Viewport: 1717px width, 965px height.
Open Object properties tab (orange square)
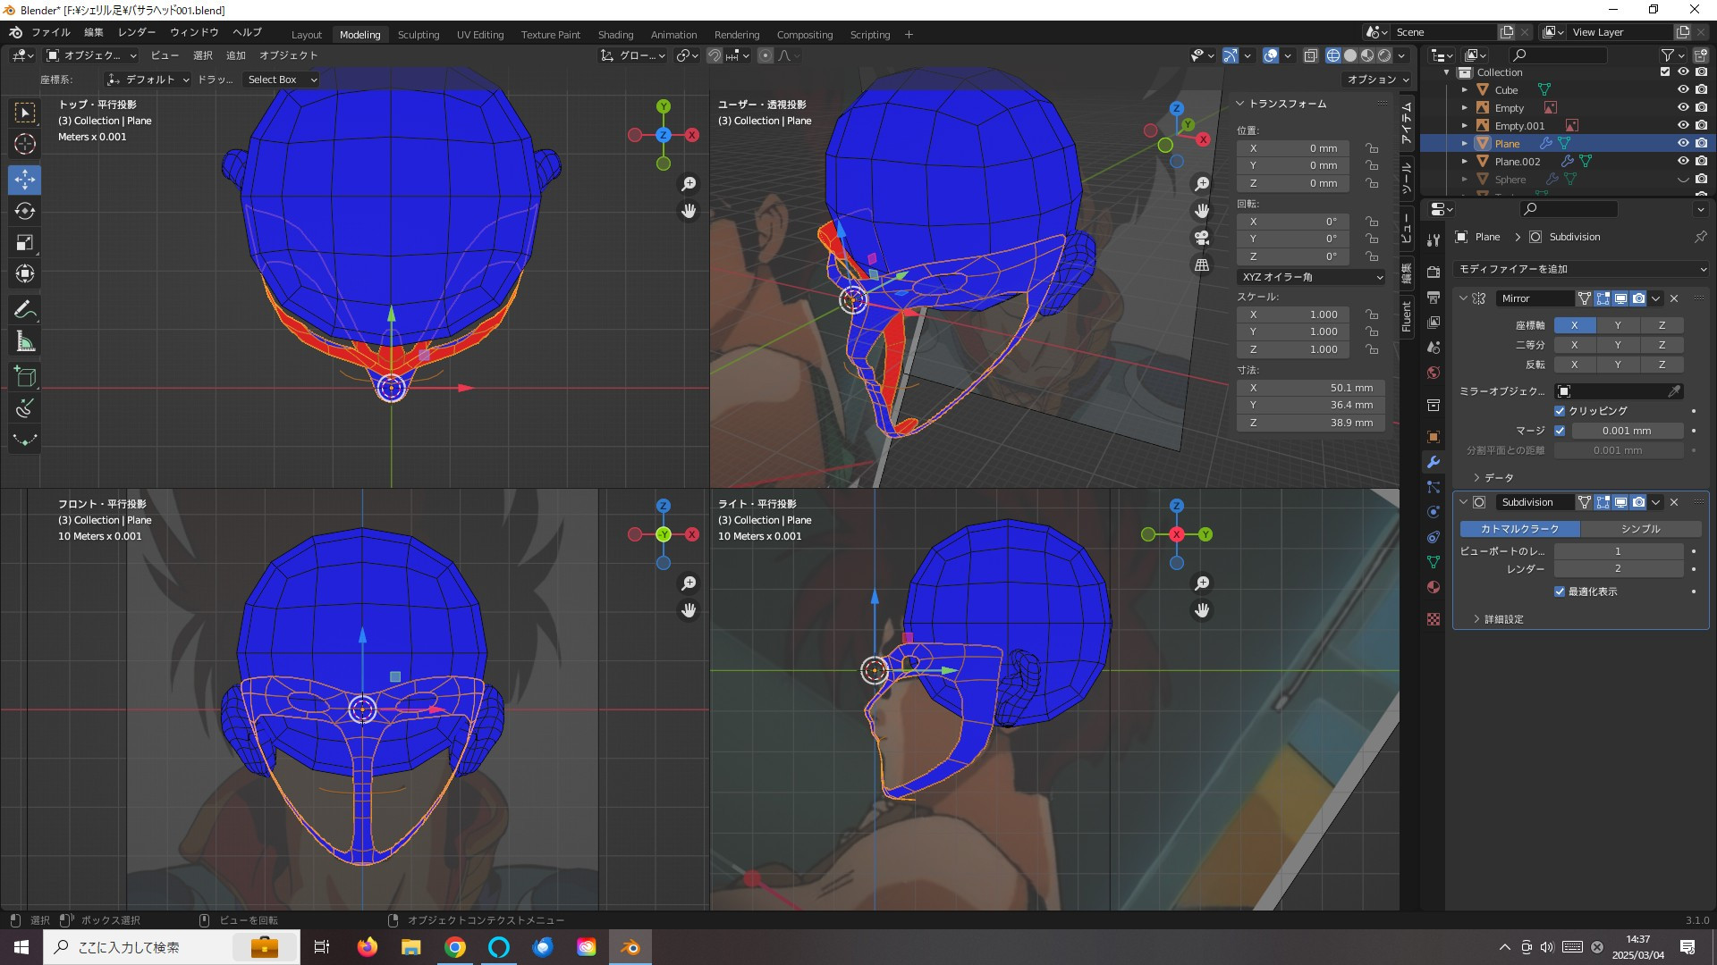pyautogui.click(x=1434, y=437)
